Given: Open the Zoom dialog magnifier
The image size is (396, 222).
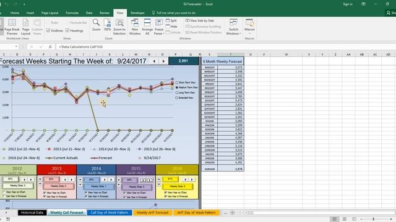Looking at the screenshot, I should click(96, 25).
